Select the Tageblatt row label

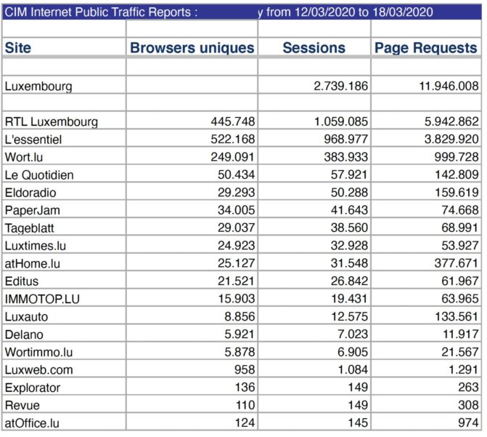tap(30, 228)
